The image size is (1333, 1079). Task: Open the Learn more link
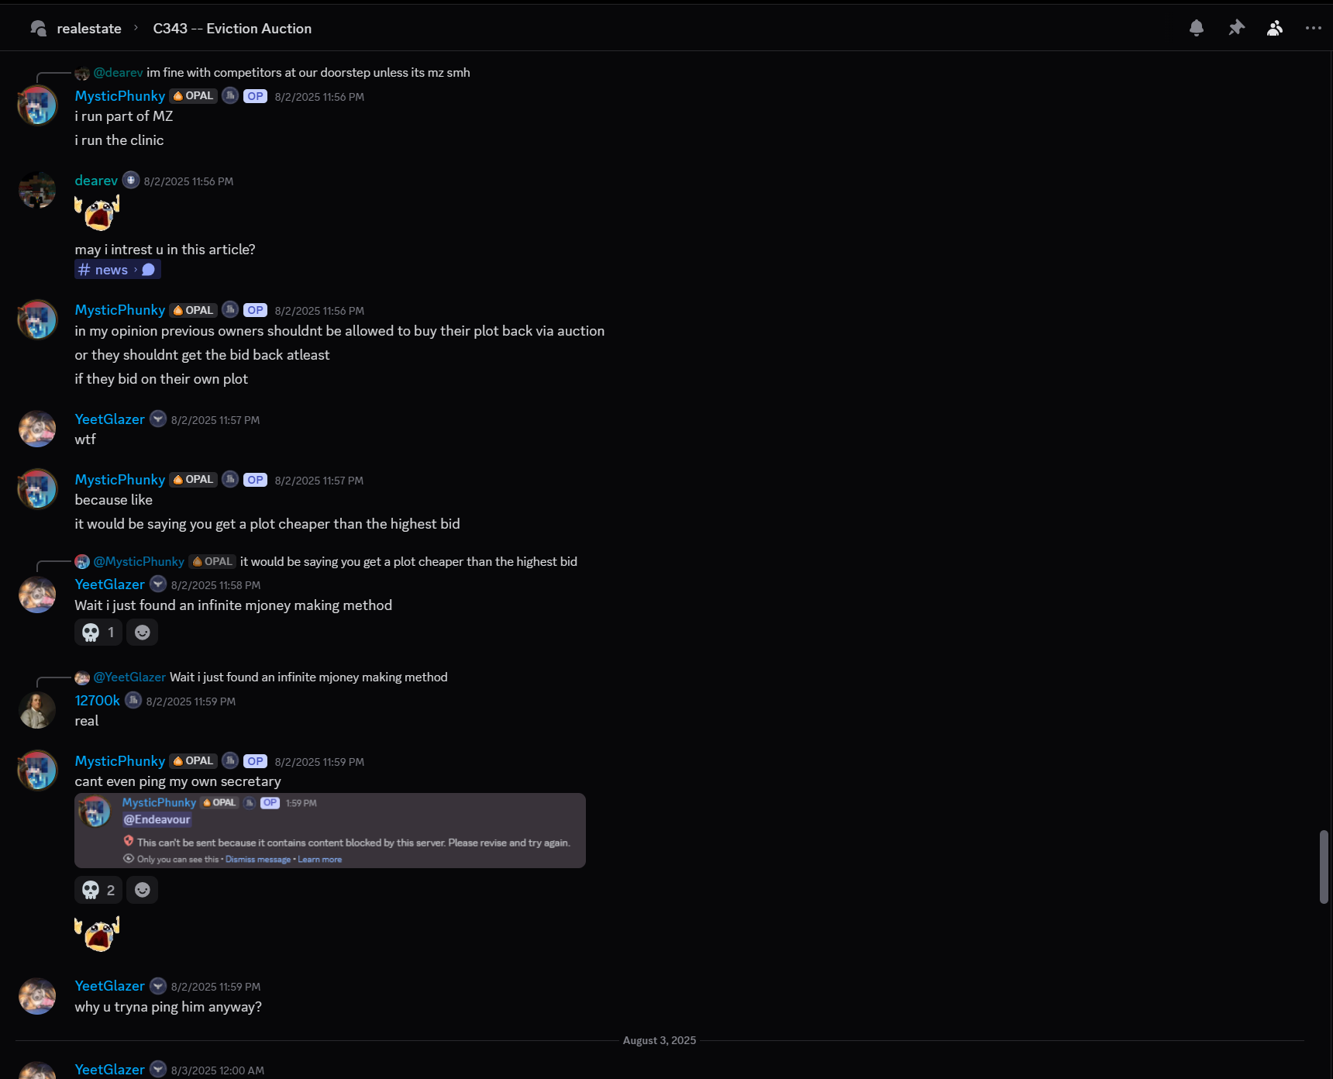tap(319, 860)
